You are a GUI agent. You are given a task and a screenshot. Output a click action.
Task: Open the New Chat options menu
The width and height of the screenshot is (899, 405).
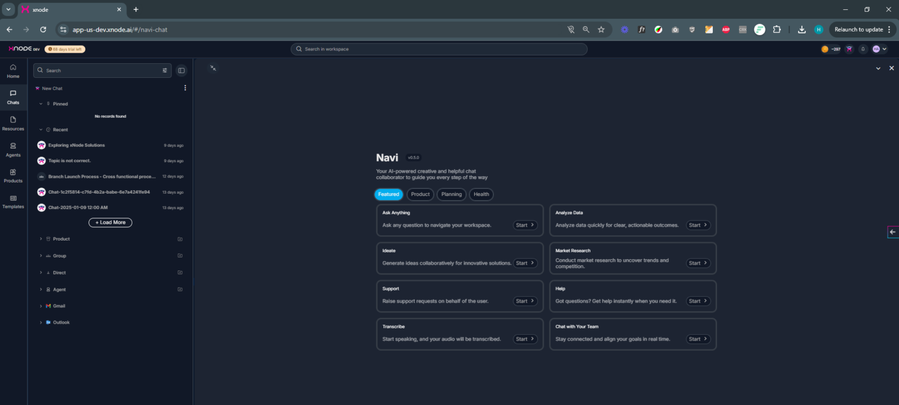[x=185, y=88]
